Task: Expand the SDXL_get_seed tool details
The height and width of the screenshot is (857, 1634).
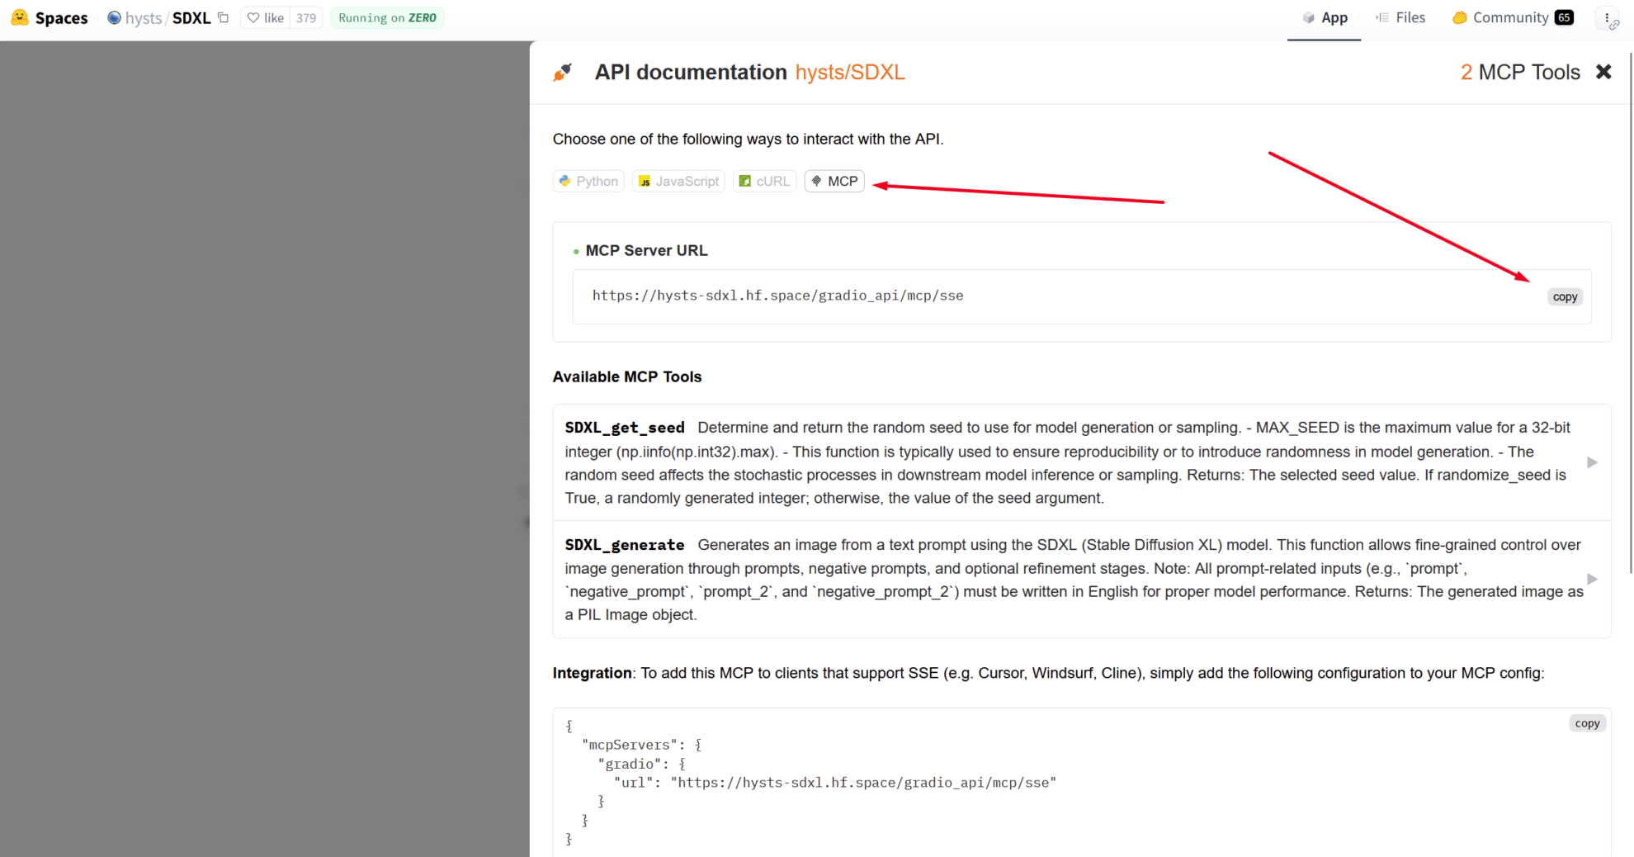Action: [x=1592, y=462]
